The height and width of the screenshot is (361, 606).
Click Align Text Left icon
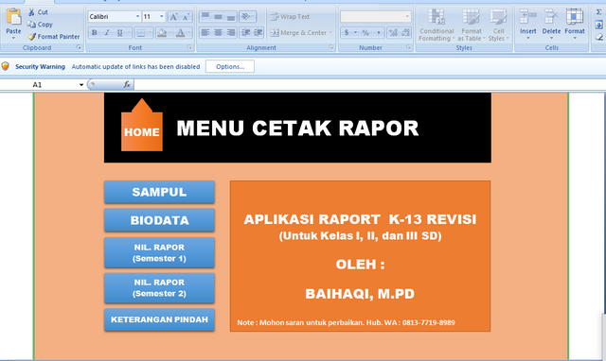[x=205, y=33]
